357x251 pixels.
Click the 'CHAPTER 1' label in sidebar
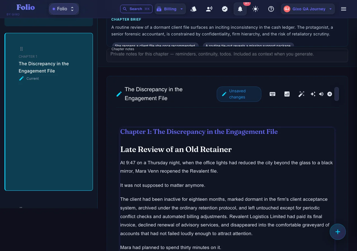click(x=28, y=57)
